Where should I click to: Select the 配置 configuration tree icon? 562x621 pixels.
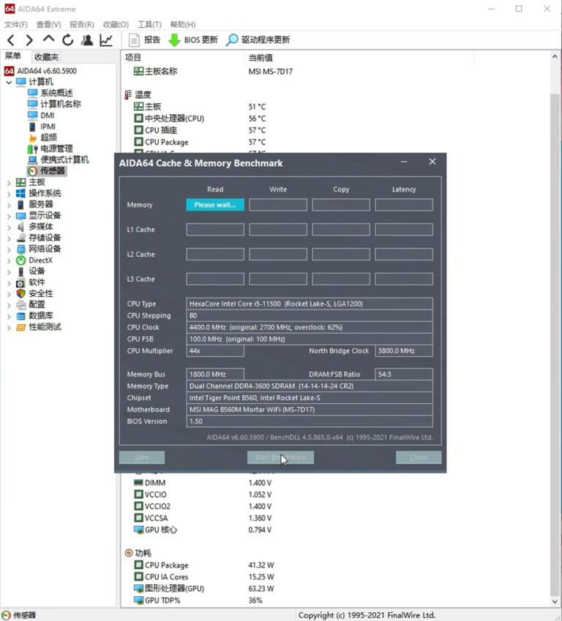21,304
